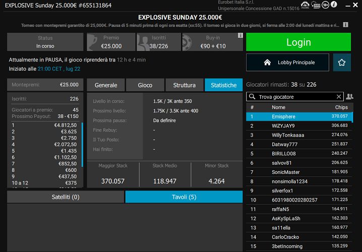
Task: Select player 3betIncoming
Action: click(299, 246)
